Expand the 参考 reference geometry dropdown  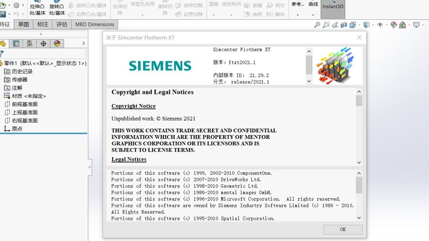click(x=298, y=15)
